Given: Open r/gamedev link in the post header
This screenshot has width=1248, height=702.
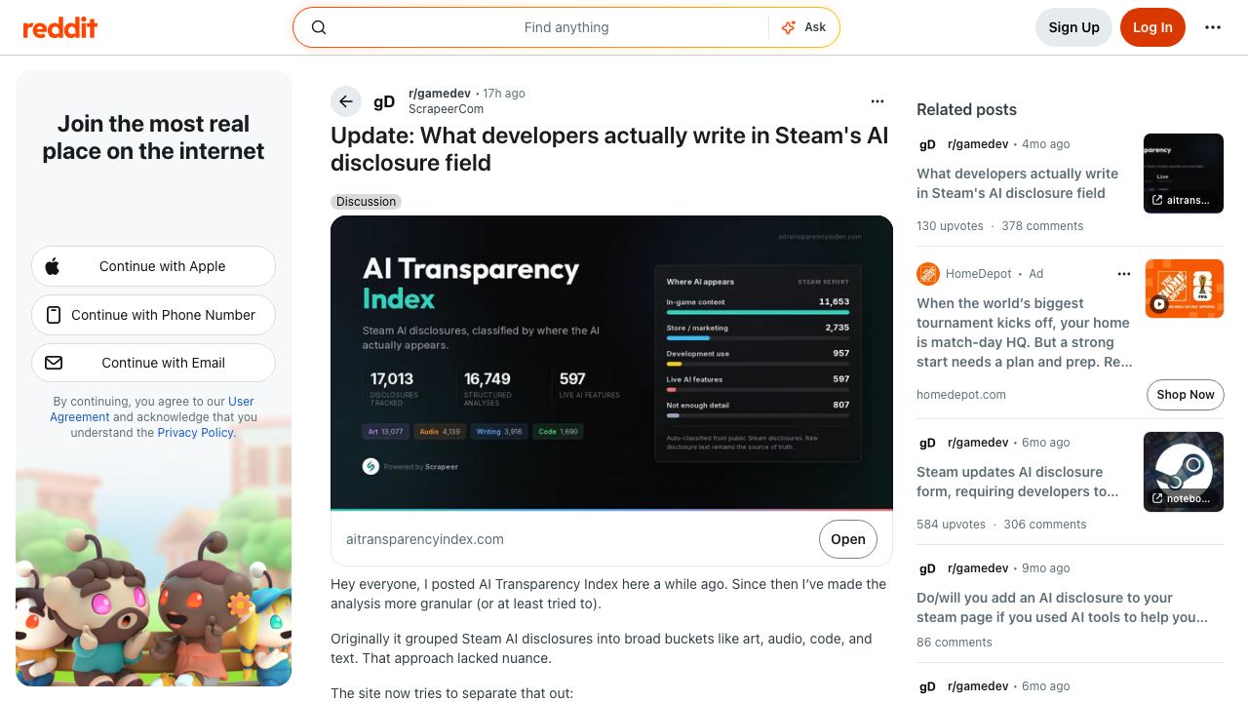Looking at the screenshot, I should tap(440, 94).
